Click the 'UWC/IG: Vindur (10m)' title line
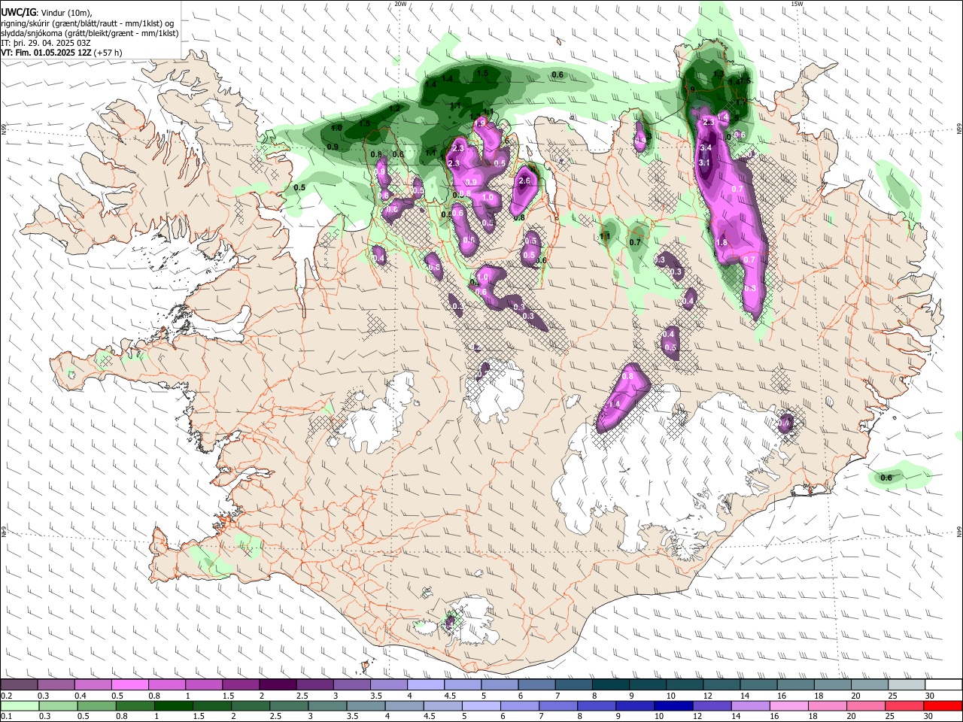This screenshot has width=963, height=722. click(x=47, y=13)
